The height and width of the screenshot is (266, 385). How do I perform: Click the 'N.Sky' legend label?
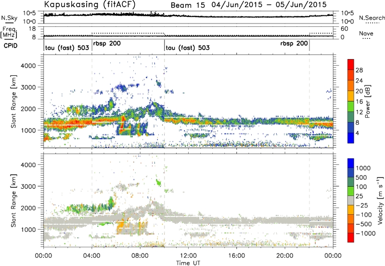point(9,18)
